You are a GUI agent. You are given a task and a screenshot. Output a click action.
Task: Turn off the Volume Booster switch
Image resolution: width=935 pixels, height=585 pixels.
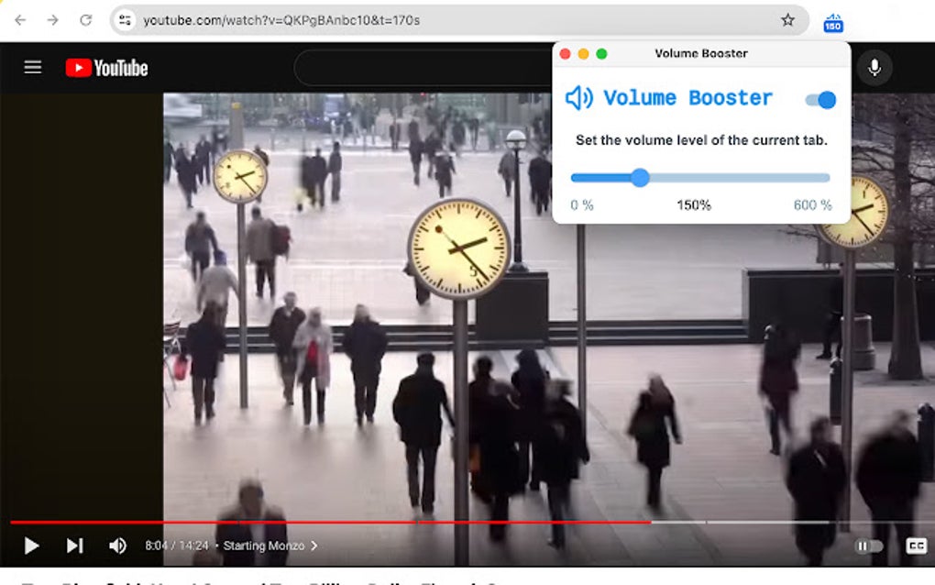click(820, 100)
